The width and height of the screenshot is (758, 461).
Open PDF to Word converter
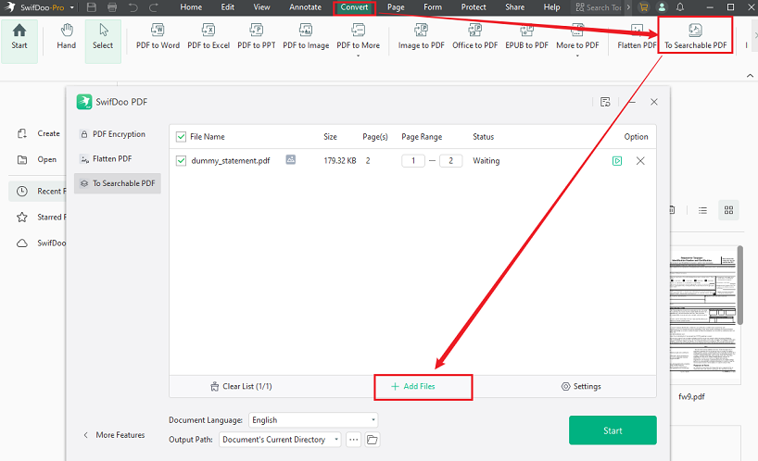coord(158,37)
